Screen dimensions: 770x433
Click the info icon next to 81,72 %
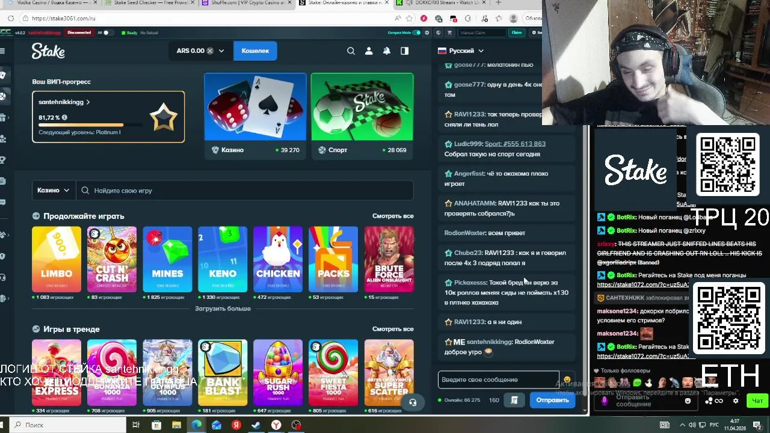64,117
